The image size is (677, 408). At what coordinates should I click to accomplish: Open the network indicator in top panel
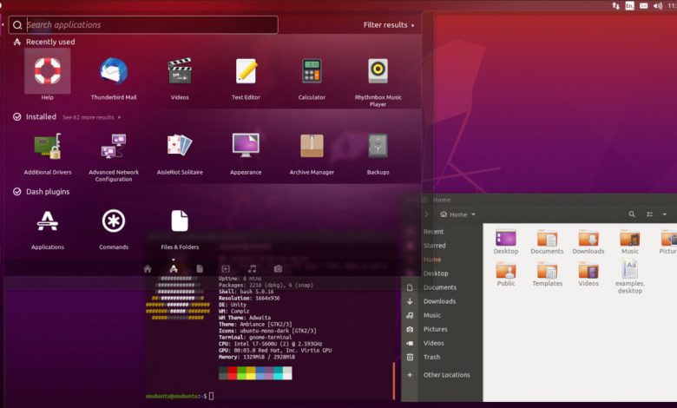click(x=615, y=5)
